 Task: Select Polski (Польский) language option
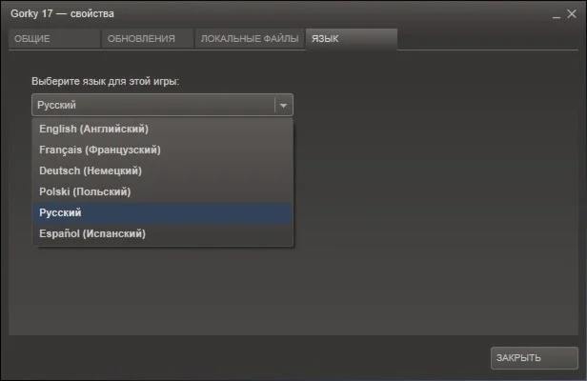[162, 191]
